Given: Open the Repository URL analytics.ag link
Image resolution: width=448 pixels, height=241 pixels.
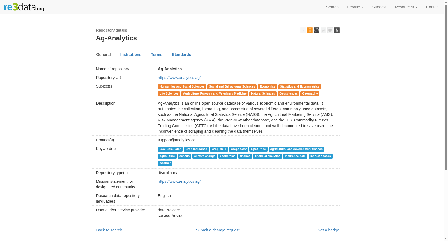Looking at the screenshot, I should [x=179, y=78].
